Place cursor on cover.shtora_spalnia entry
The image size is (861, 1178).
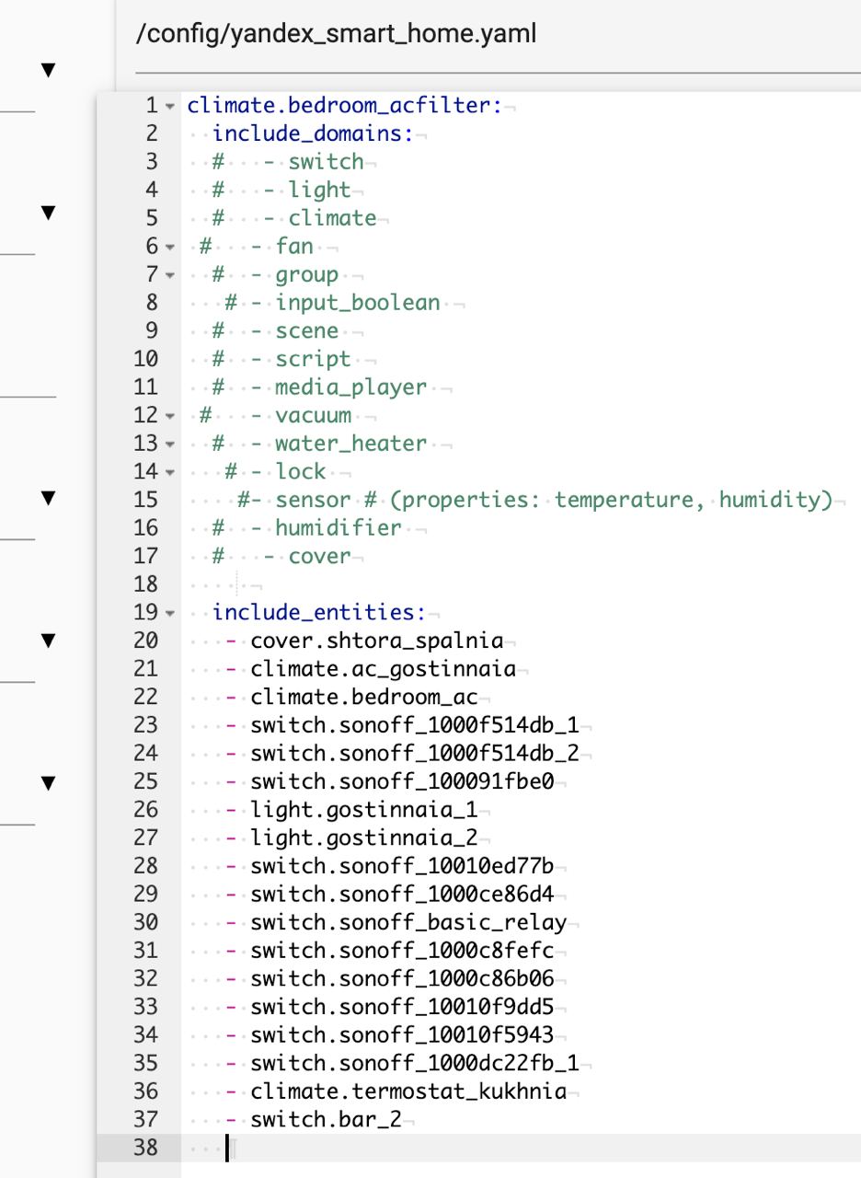point(376,641)
